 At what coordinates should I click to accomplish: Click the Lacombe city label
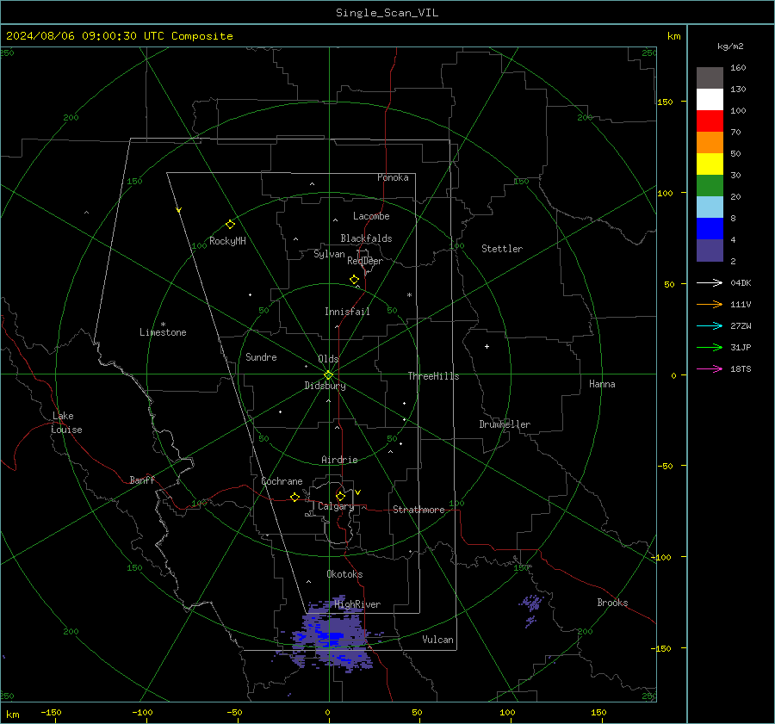(x=371, y=216)
